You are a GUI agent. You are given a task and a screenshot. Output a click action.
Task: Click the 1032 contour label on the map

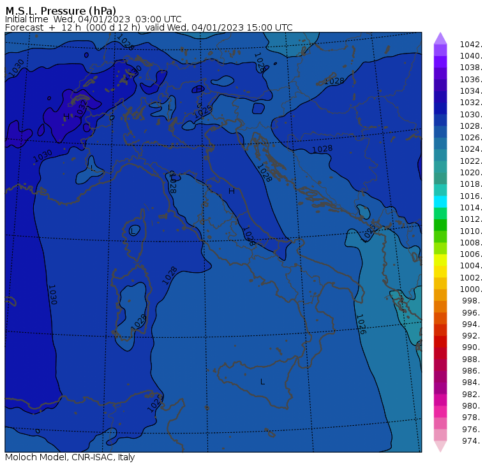point(80,109)
